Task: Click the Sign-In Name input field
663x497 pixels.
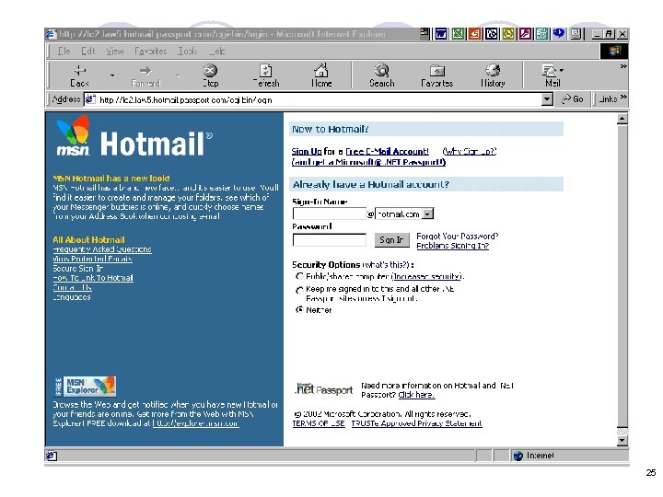Action: click(329, 214)
